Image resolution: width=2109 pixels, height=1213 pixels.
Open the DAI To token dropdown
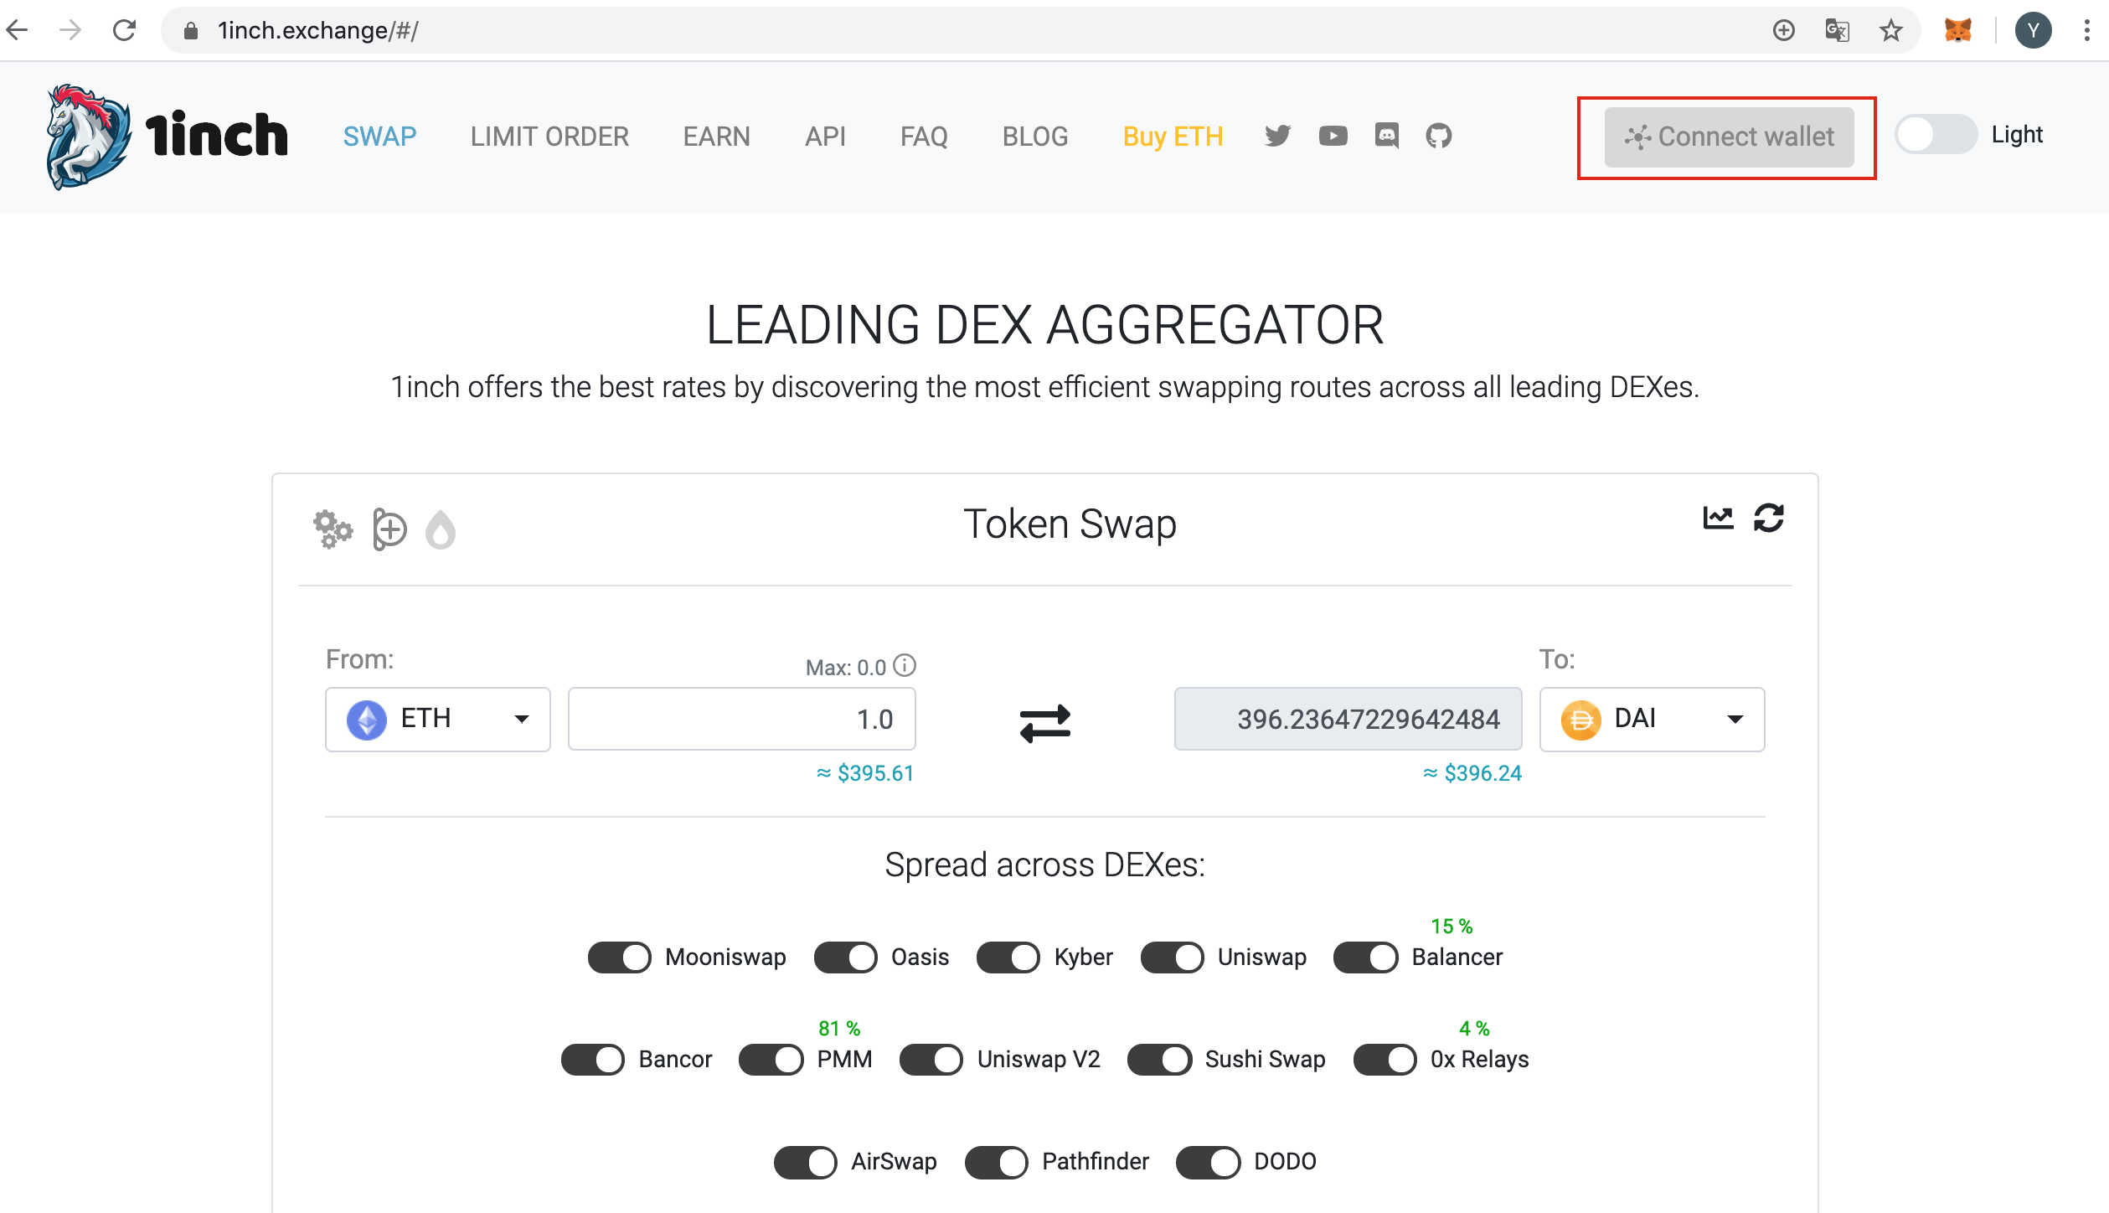[x=1653, y=720]
